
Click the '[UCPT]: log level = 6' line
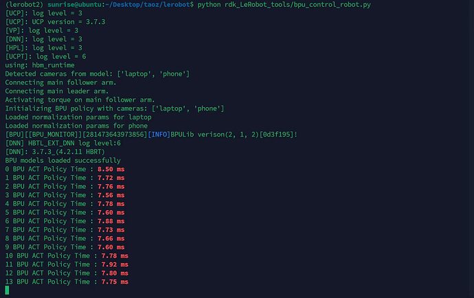pos(45,56)
